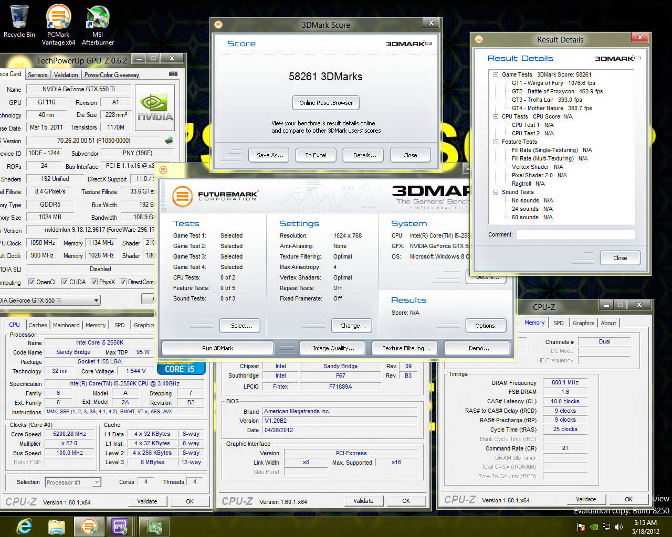Toggle the PhysX checkbox in GPU-Z
This screenshot has height=537, width=672.
pyautogui.click(x=94, y=282)
